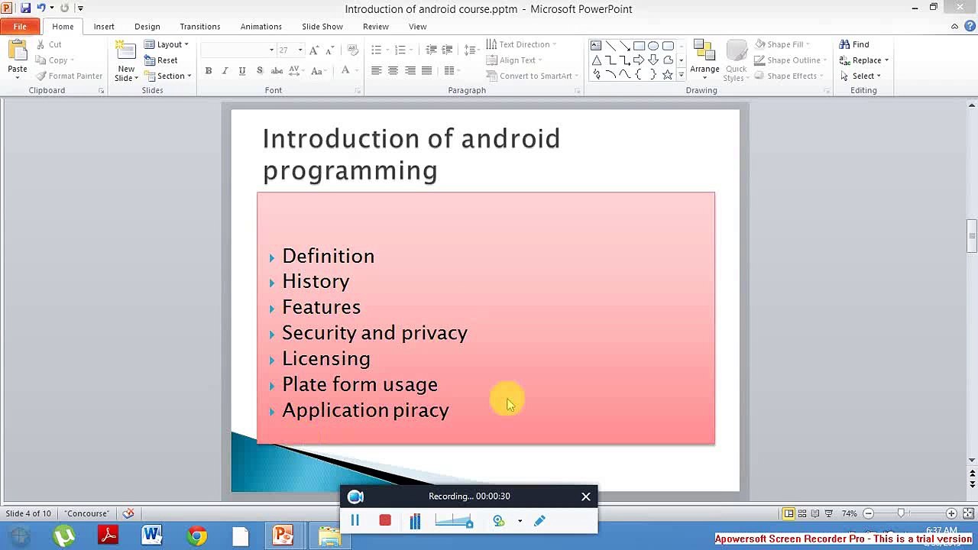
Task: Center the text
Action: coord(393,71)
